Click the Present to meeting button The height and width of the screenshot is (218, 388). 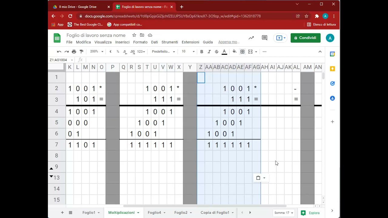pyautogui.click(x=281, y=38)
